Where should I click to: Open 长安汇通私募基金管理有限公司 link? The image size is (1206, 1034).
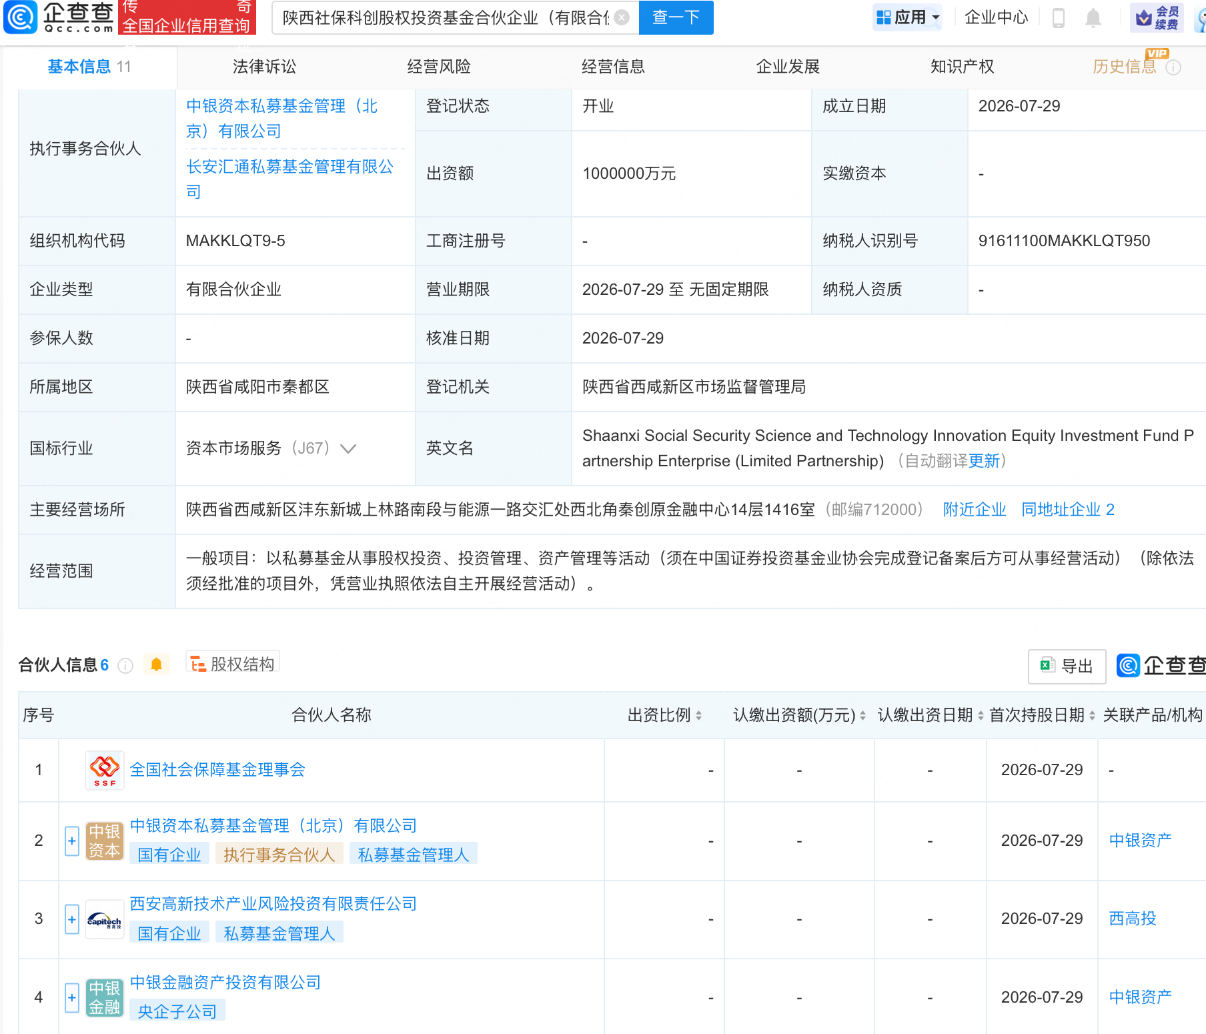tap(290, 179)
